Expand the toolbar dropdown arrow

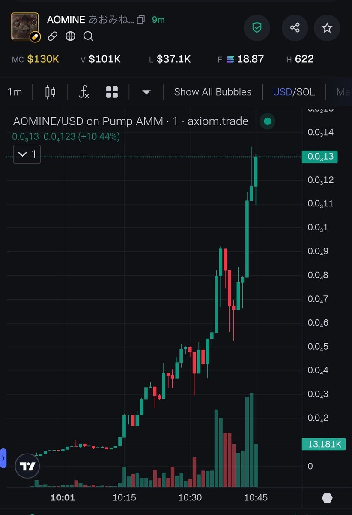(x=146, y=92)
